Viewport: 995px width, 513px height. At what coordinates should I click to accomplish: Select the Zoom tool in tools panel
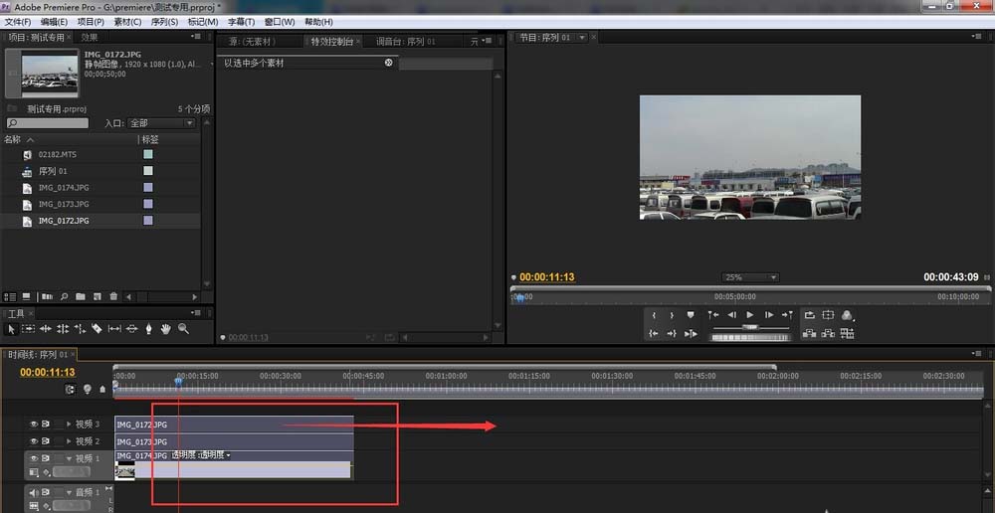tap(183, 328)
